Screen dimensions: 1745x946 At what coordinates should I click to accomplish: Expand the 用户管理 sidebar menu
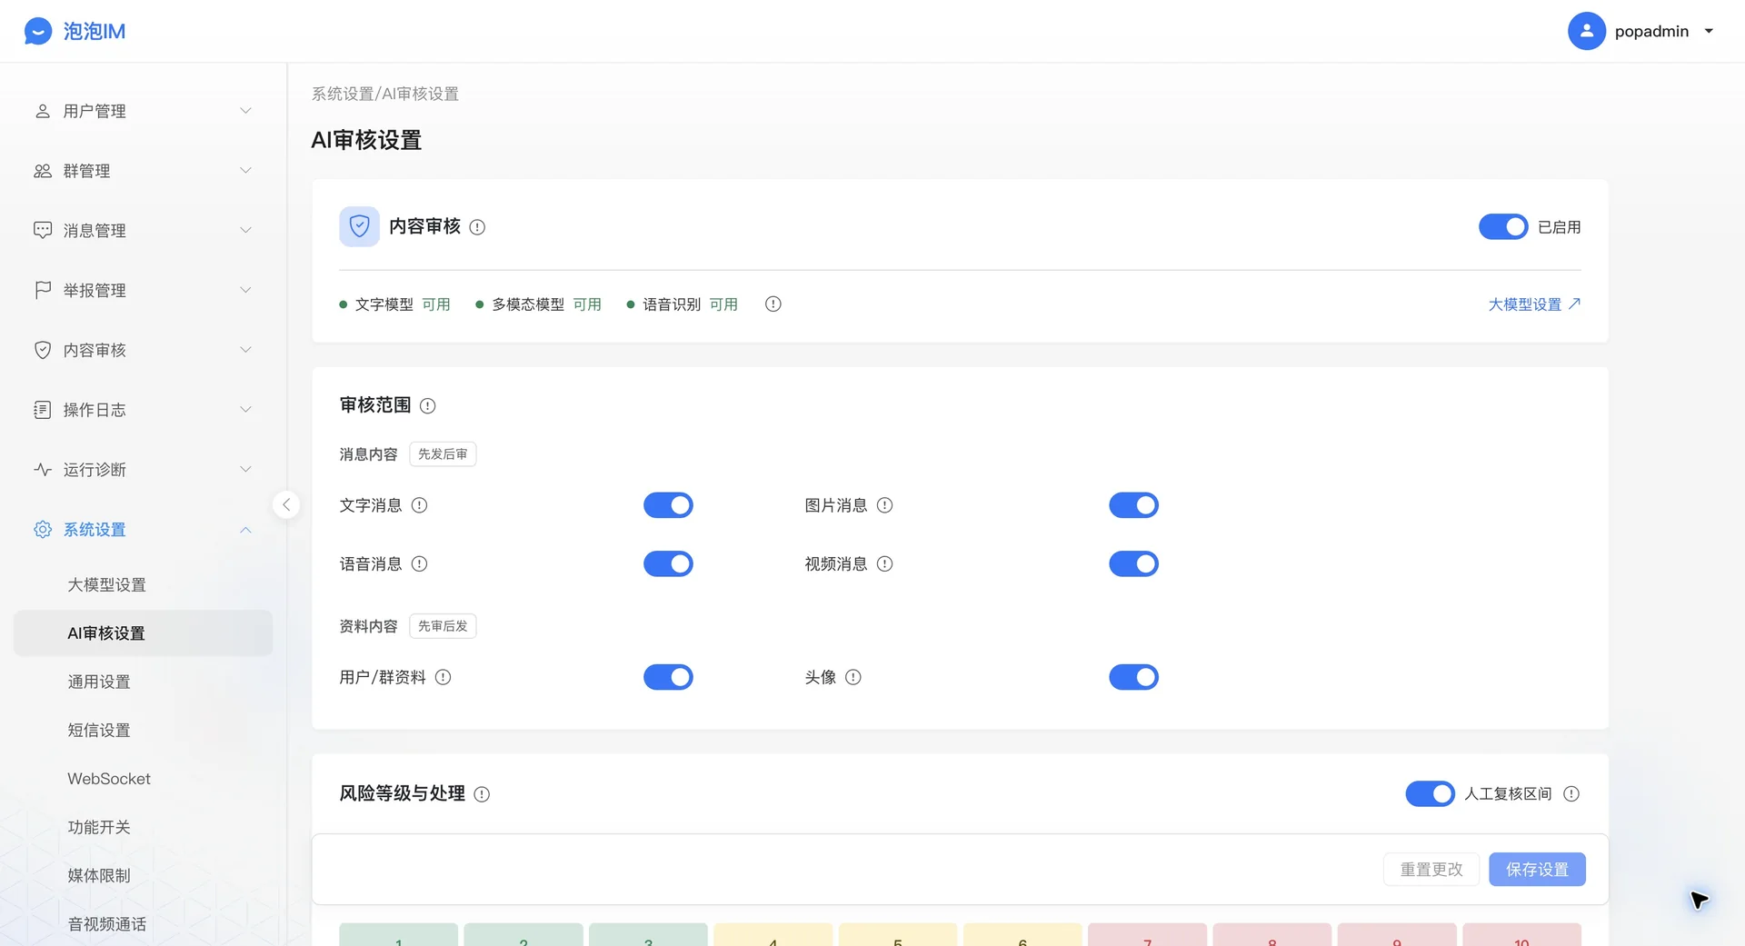pyautogui.click(x=143, y=111)
